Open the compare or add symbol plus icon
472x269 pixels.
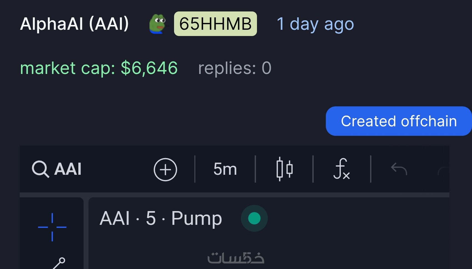tap(165, 169)
